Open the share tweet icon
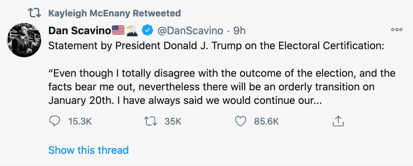 [338, 121]
